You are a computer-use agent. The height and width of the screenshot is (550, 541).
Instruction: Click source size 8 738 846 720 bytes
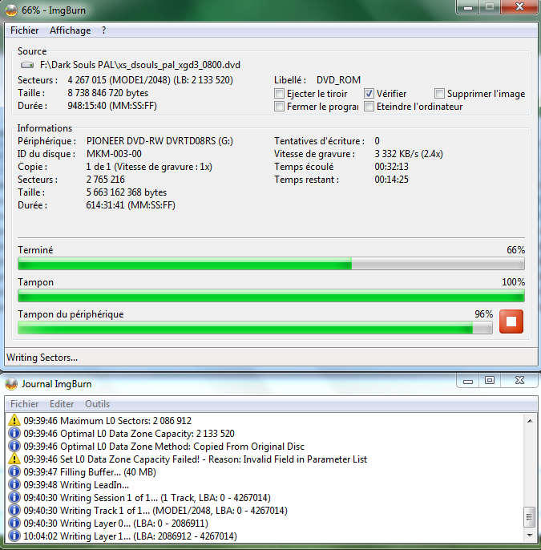[108, 93]
